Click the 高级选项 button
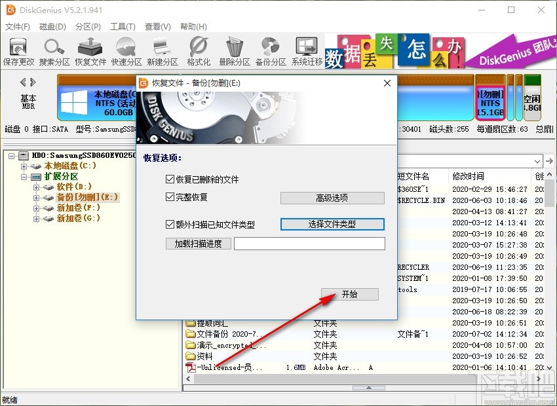 [x=332, y=198]
